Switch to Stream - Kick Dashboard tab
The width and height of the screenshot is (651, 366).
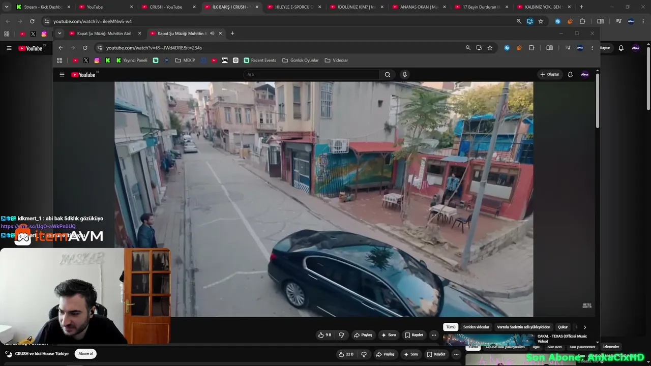[43, 7]
